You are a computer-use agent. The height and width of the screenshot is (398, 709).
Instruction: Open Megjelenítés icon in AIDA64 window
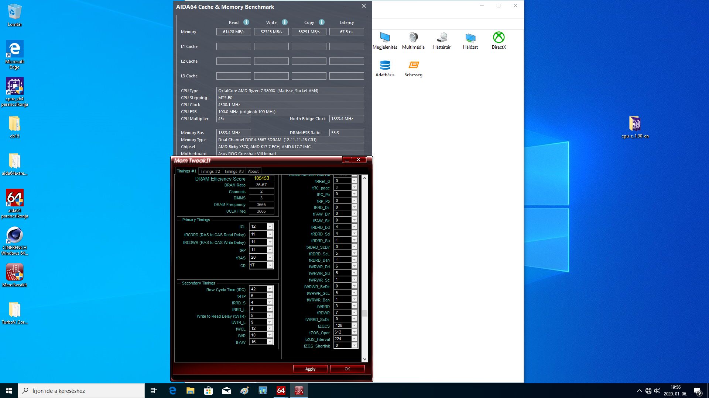[385, 41]
